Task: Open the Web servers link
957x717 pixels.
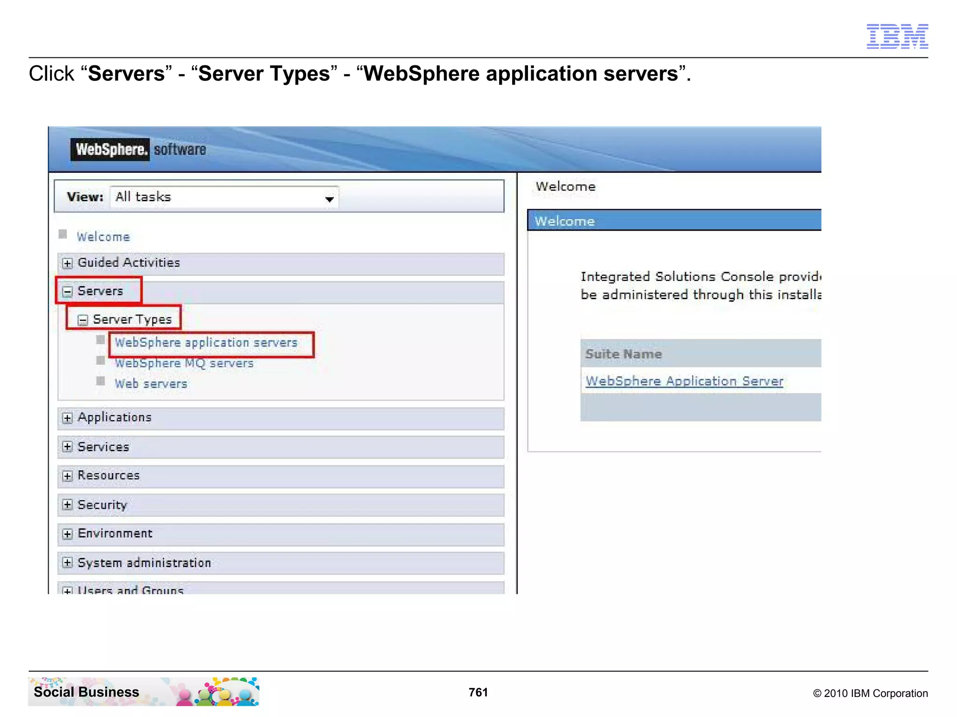Action: point(151,384)
